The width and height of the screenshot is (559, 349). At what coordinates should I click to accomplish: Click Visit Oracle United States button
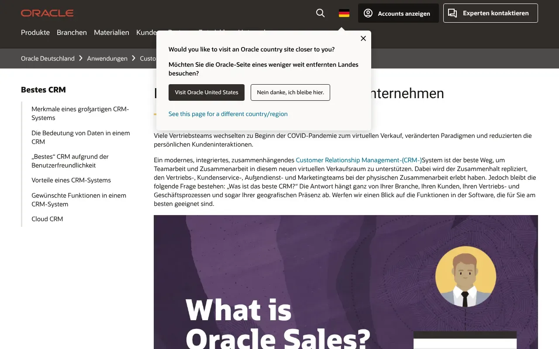(x=206, y=92)
